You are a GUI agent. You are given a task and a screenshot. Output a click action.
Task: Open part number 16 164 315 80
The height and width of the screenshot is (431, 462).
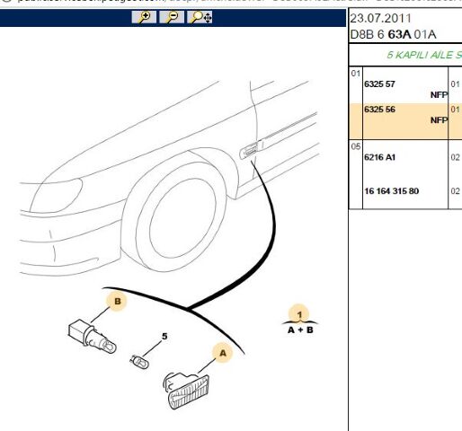[391, 191]
